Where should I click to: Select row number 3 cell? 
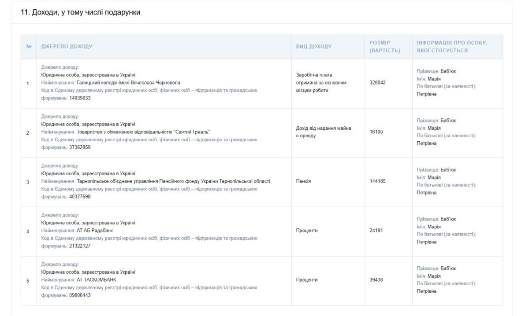coord(28,182)
